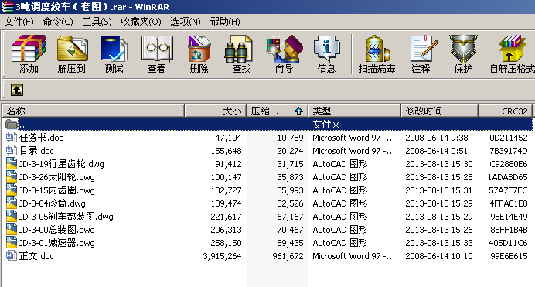The height and width of the screenshot is (287, 535).
Task: Click modified time 2008-06-14 0:51
Action: [x=436, y=151]
